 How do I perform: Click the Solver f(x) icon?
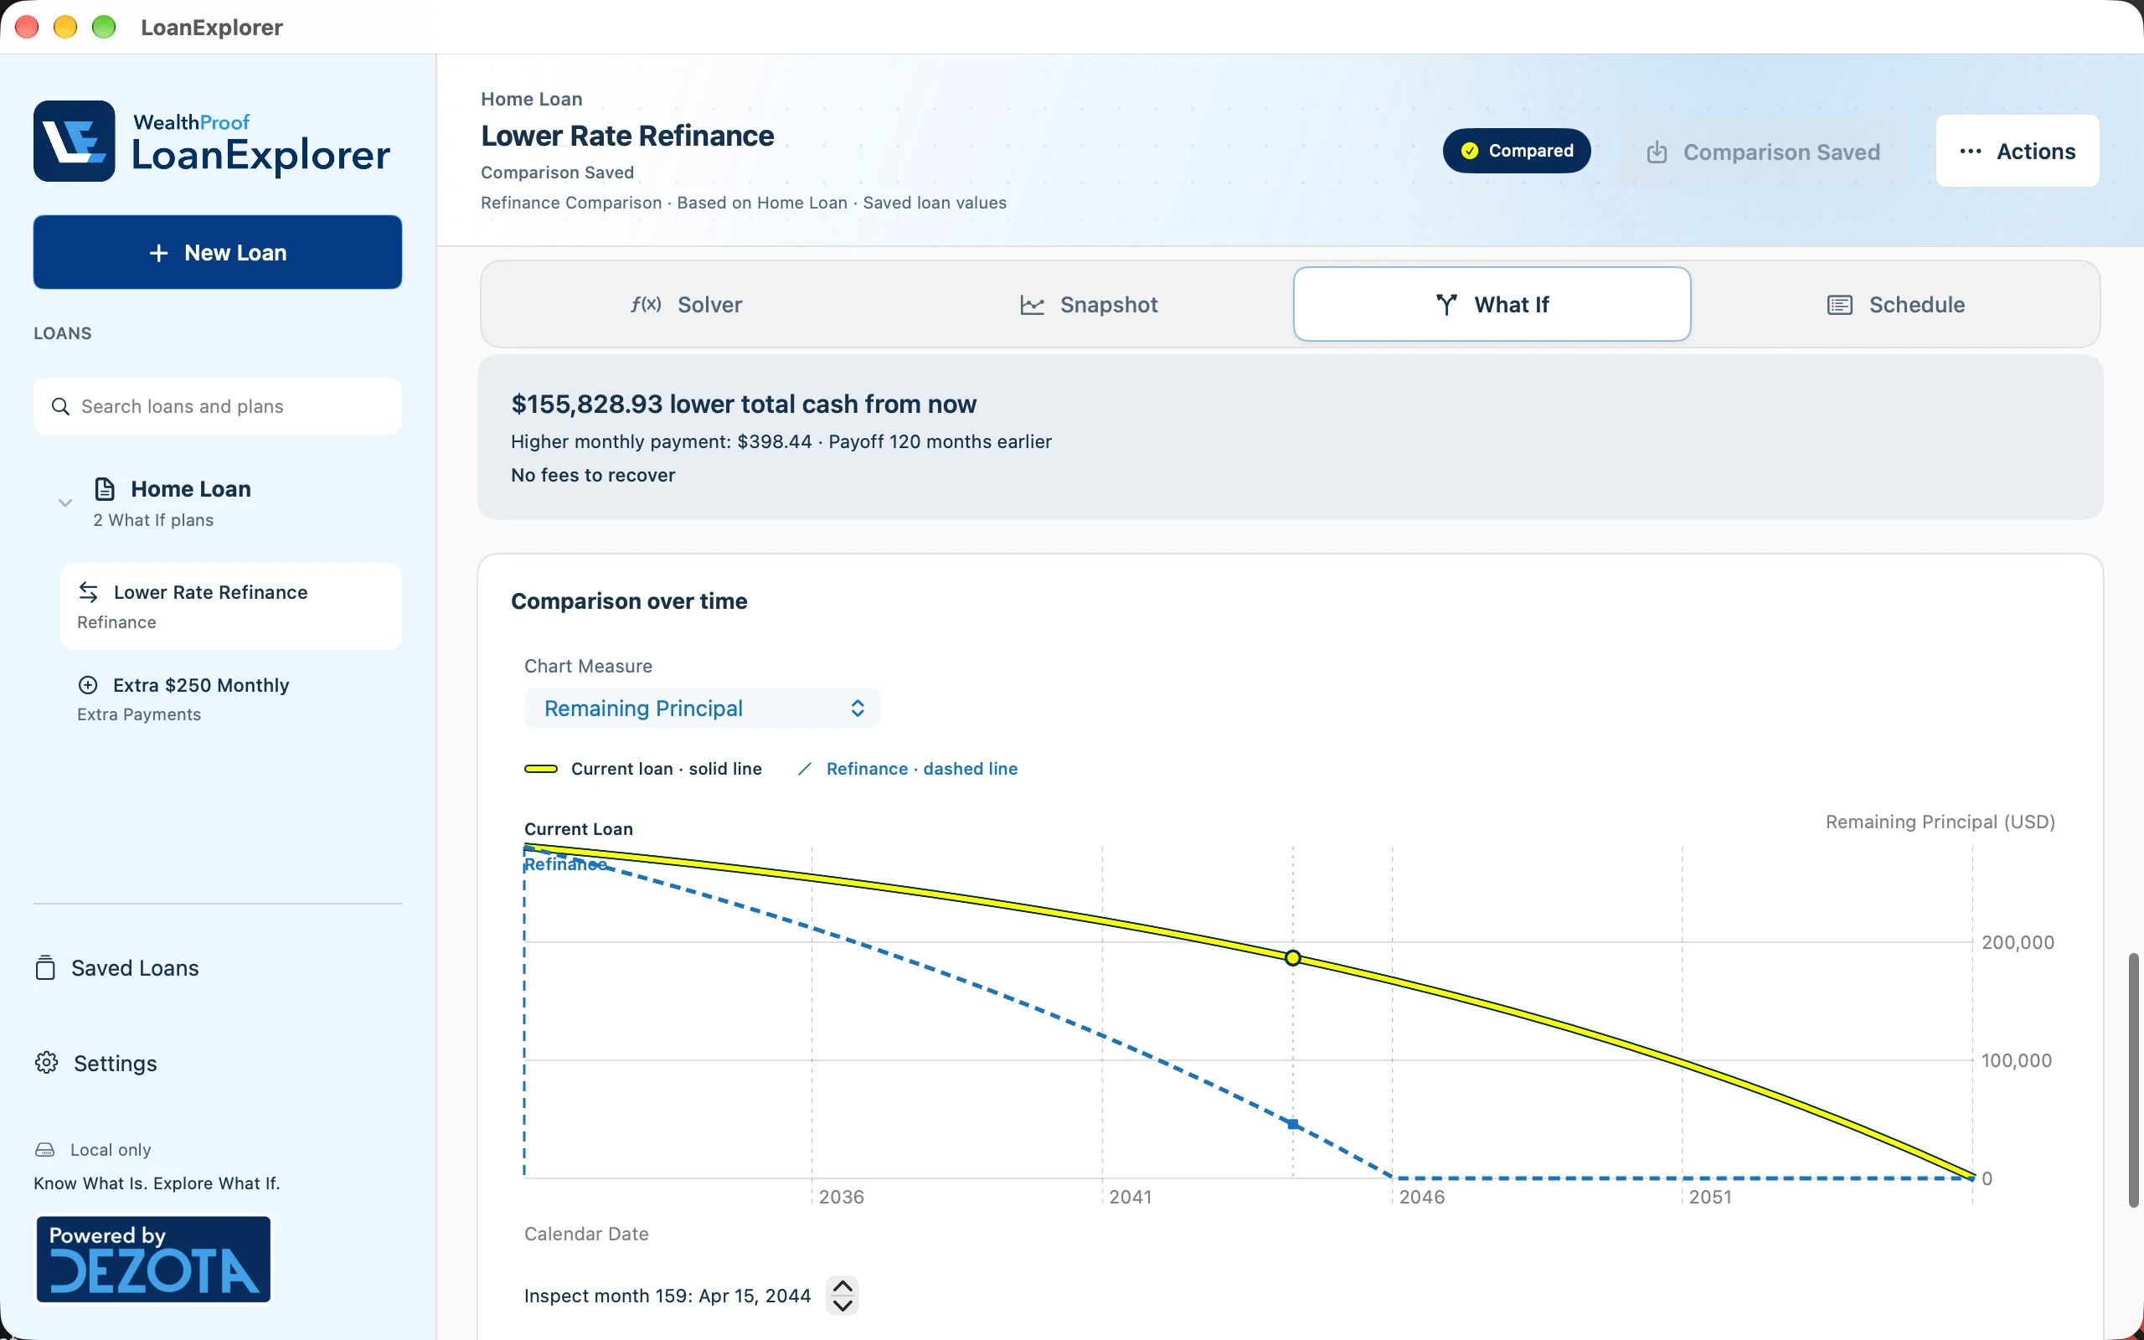click(646, 304)
